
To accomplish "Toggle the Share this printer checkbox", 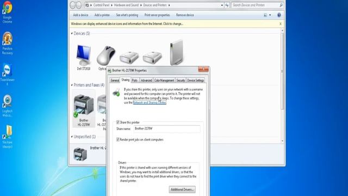I will coord(118,122).
